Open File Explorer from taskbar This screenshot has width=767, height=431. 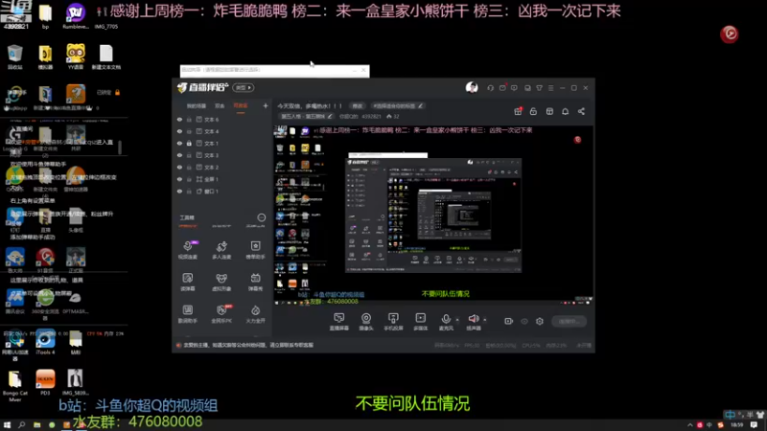36,425
